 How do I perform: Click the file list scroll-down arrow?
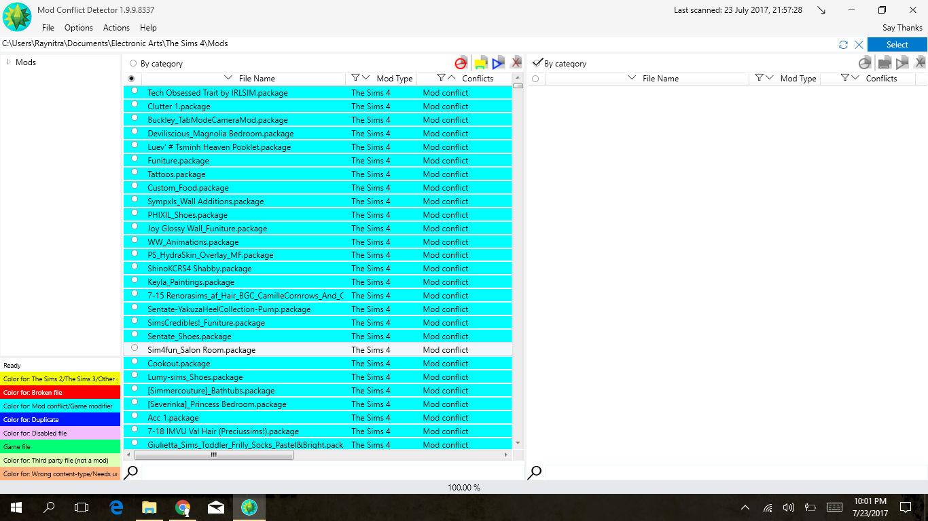pos(518,443)
